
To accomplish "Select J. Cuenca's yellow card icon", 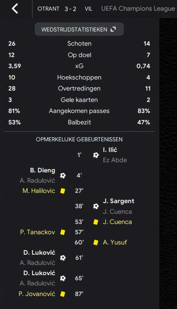I will 96,222.
